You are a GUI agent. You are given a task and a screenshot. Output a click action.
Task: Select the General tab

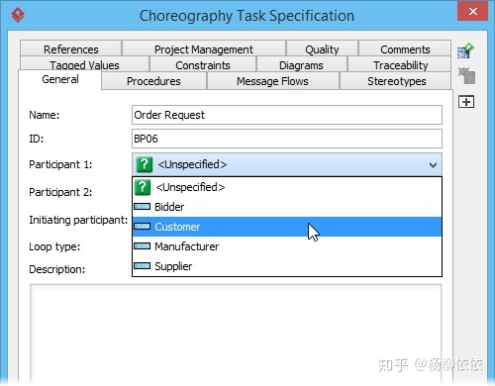pos(60,79)
